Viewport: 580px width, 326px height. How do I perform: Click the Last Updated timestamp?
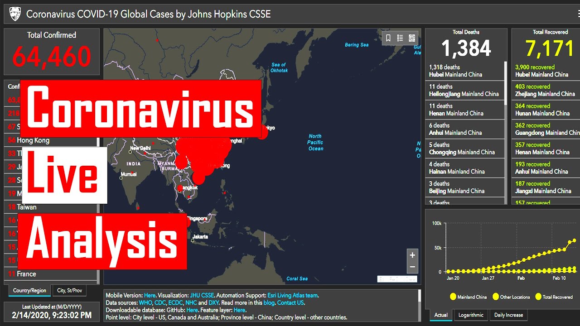click(x=52, y=315)
